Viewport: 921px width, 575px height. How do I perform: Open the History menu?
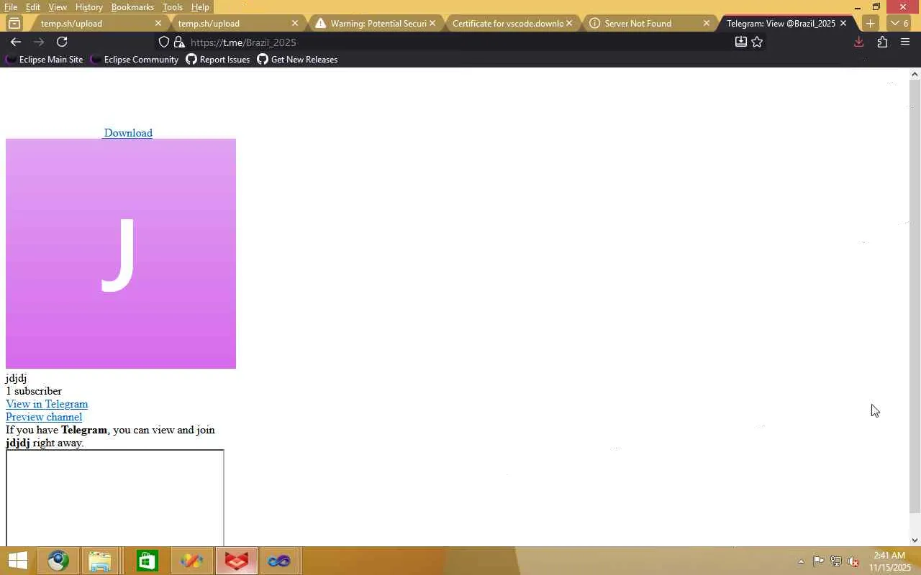pos(89,7)
